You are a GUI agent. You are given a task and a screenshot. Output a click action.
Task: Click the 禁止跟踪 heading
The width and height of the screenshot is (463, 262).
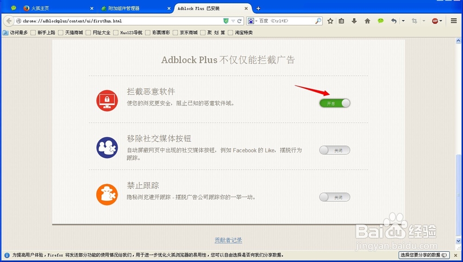click(143, 185)
